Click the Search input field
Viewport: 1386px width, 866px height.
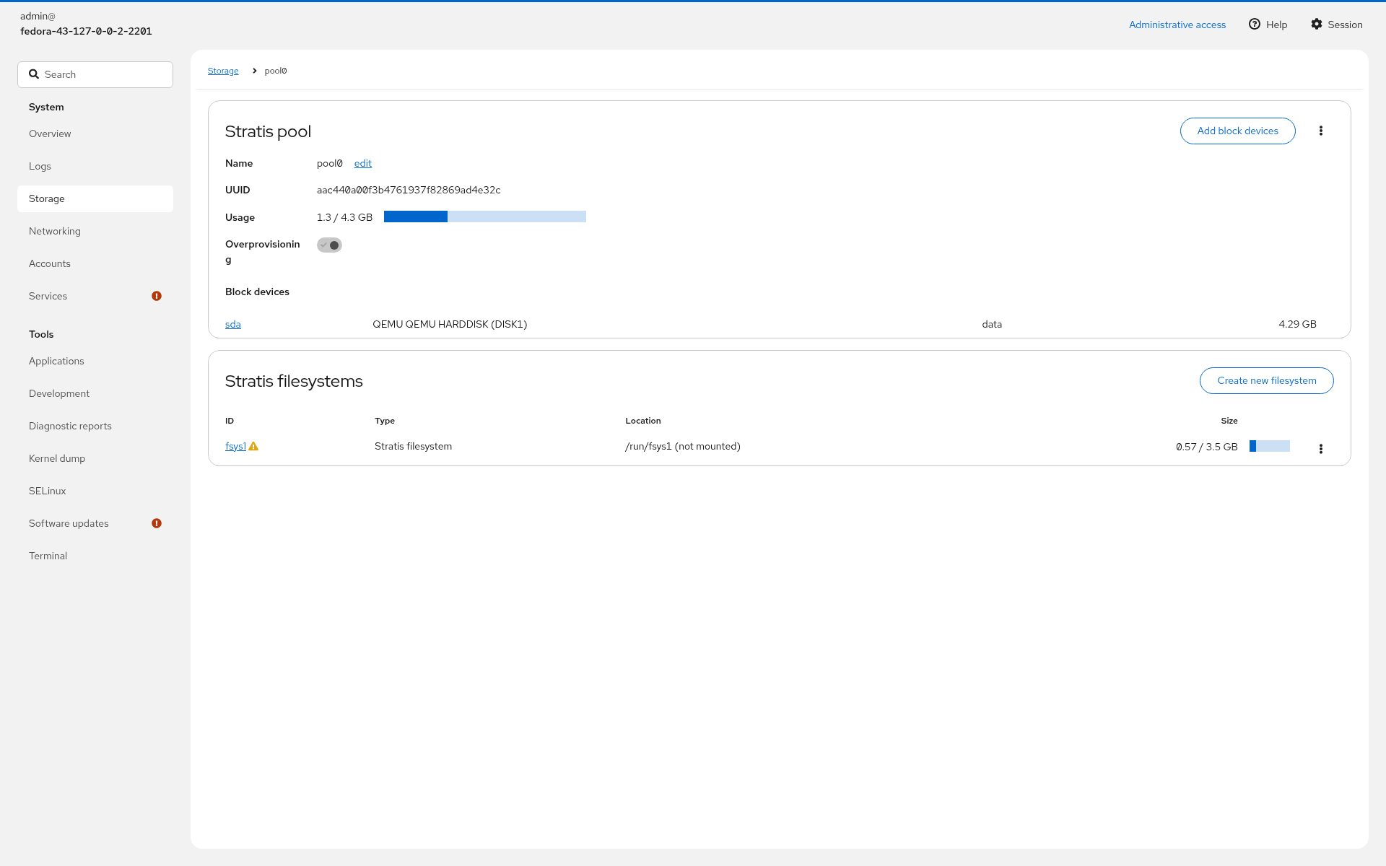(x=95, y=74)
